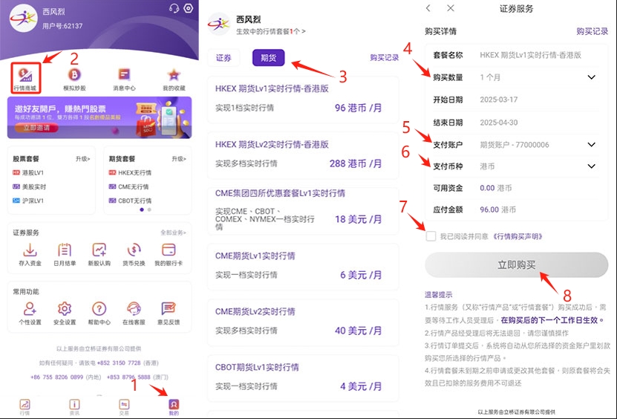Open the 邀好友開戶 promotional banner
This screenshot has width=617, height=419.
pos(99,117)
